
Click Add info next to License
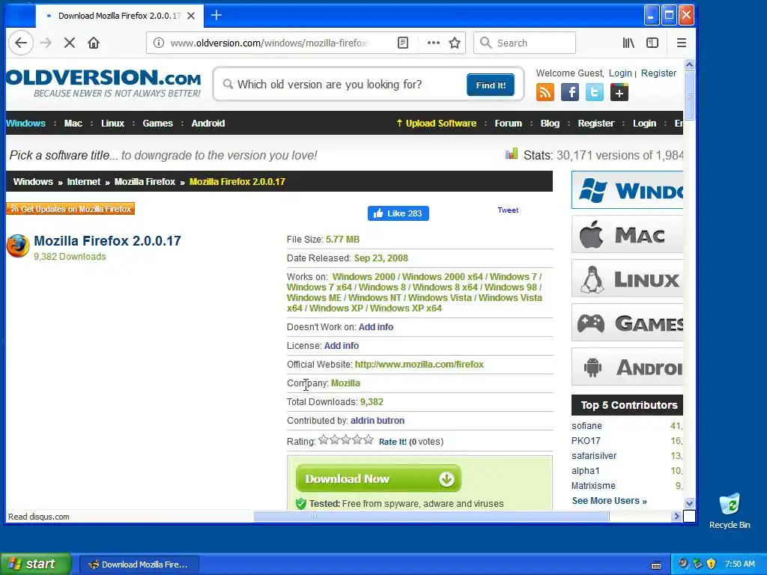(x=342, y=346)
